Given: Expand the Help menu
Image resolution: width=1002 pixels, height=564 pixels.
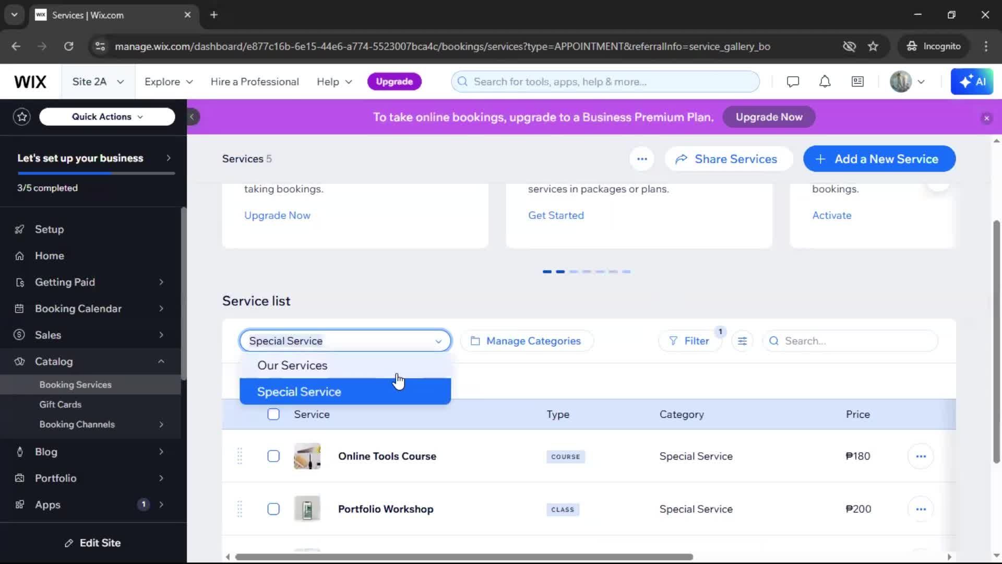Looking at the screenshot, I should (x=335, y=81).
